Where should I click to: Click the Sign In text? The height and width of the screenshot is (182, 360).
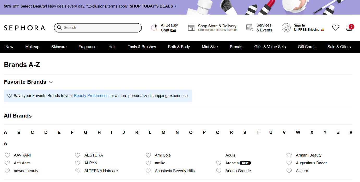coord(300,25)
